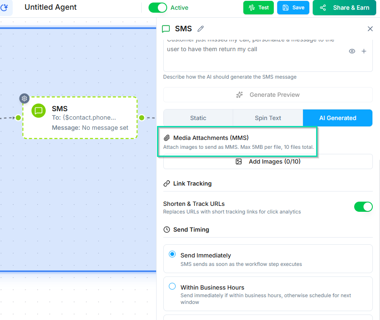Click the left connector dot of SMS node

pyautogui.click(x=18, y=118)
